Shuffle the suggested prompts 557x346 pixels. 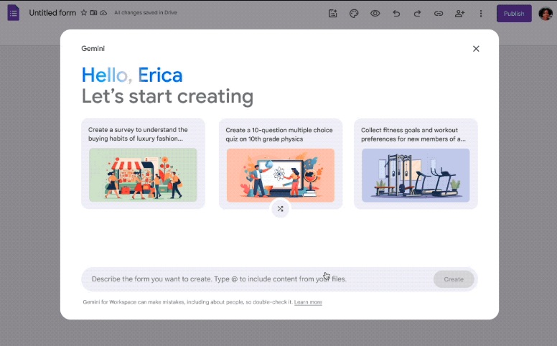pyautogui.click(x=280, y=209)
